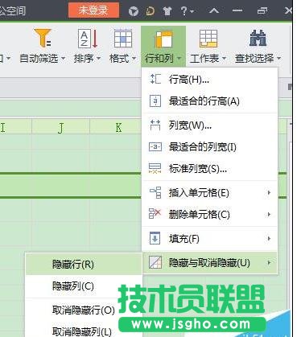The width and height of the screenshot is (301, 337).
Task: Open the help icon's dropdown arrow
Action: [192, 11]
